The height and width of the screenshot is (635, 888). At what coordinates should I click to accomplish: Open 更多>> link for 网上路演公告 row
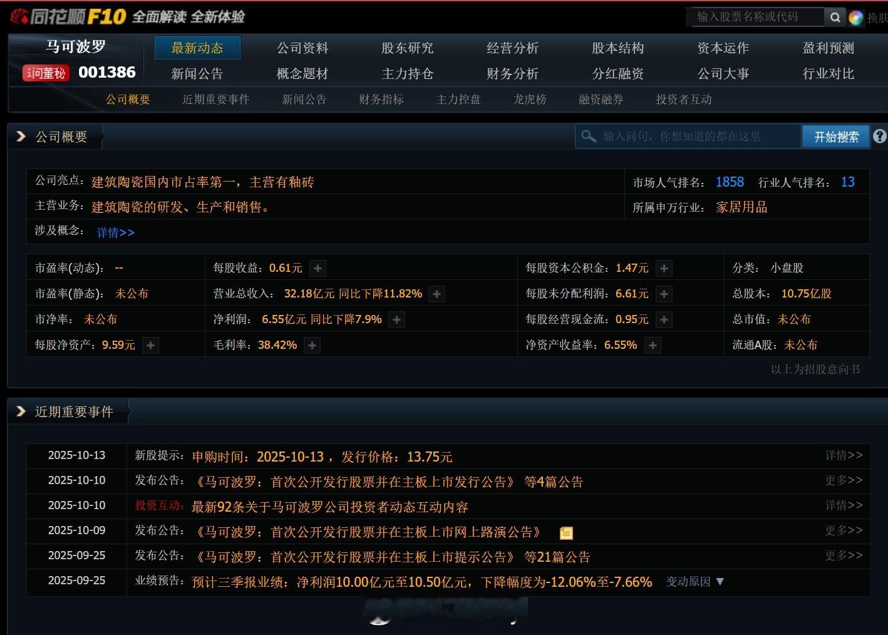pos(844,530)
